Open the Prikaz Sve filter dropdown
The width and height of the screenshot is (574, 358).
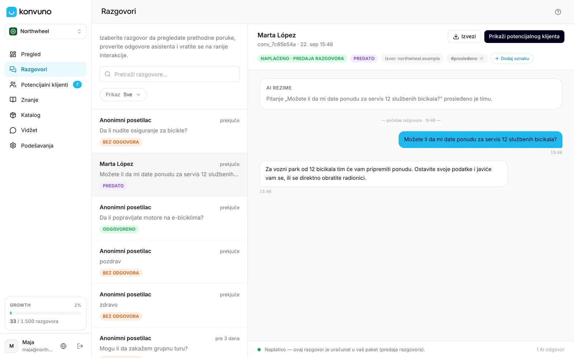coord(123,95)
